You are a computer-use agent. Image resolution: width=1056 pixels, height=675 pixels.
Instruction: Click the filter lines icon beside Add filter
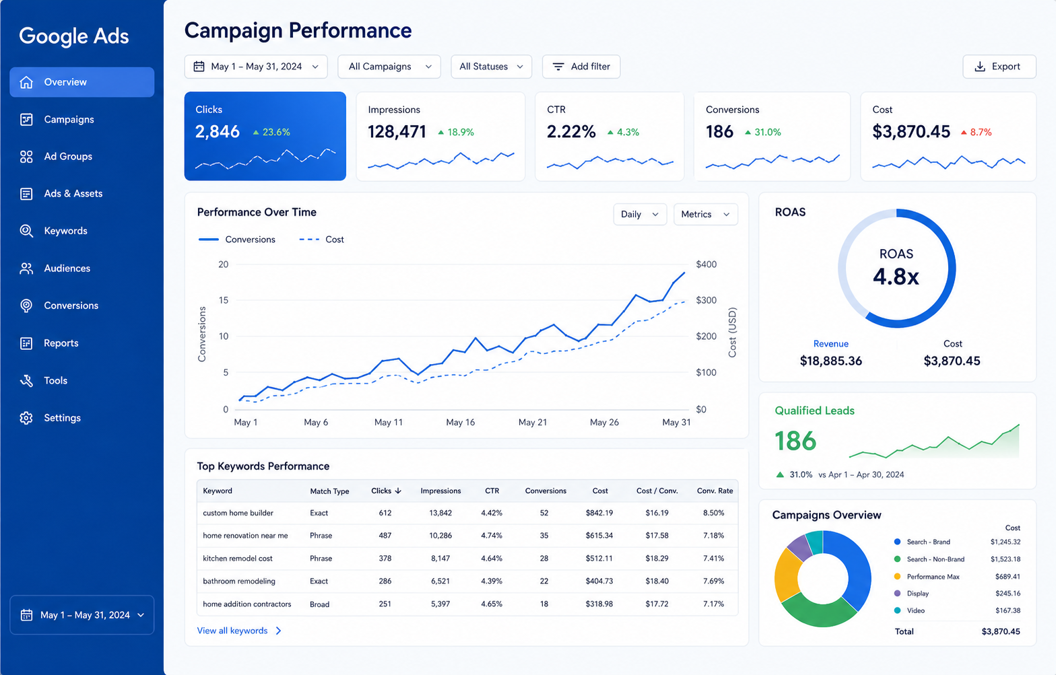pyautogui.click(x=558, y=67)
